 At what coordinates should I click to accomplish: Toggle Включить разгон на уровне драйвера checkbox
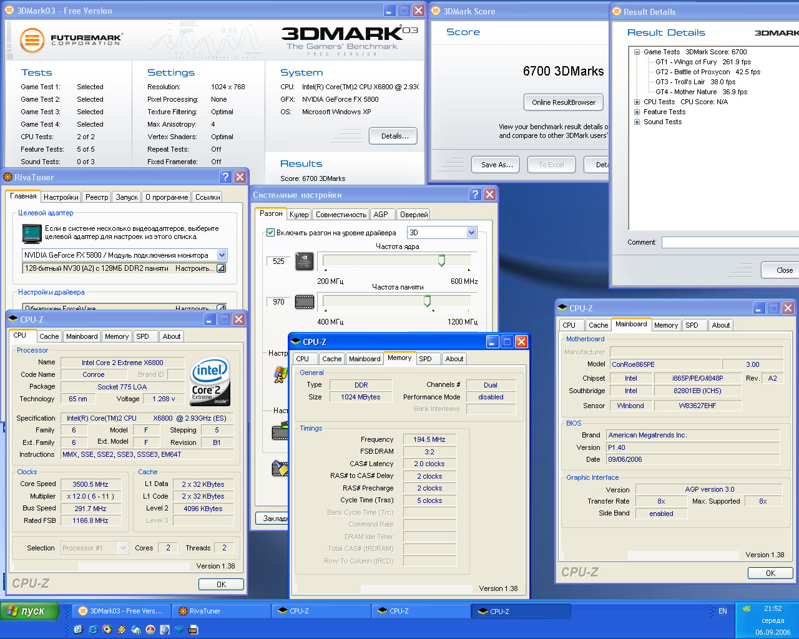click(x=271, y=233)
